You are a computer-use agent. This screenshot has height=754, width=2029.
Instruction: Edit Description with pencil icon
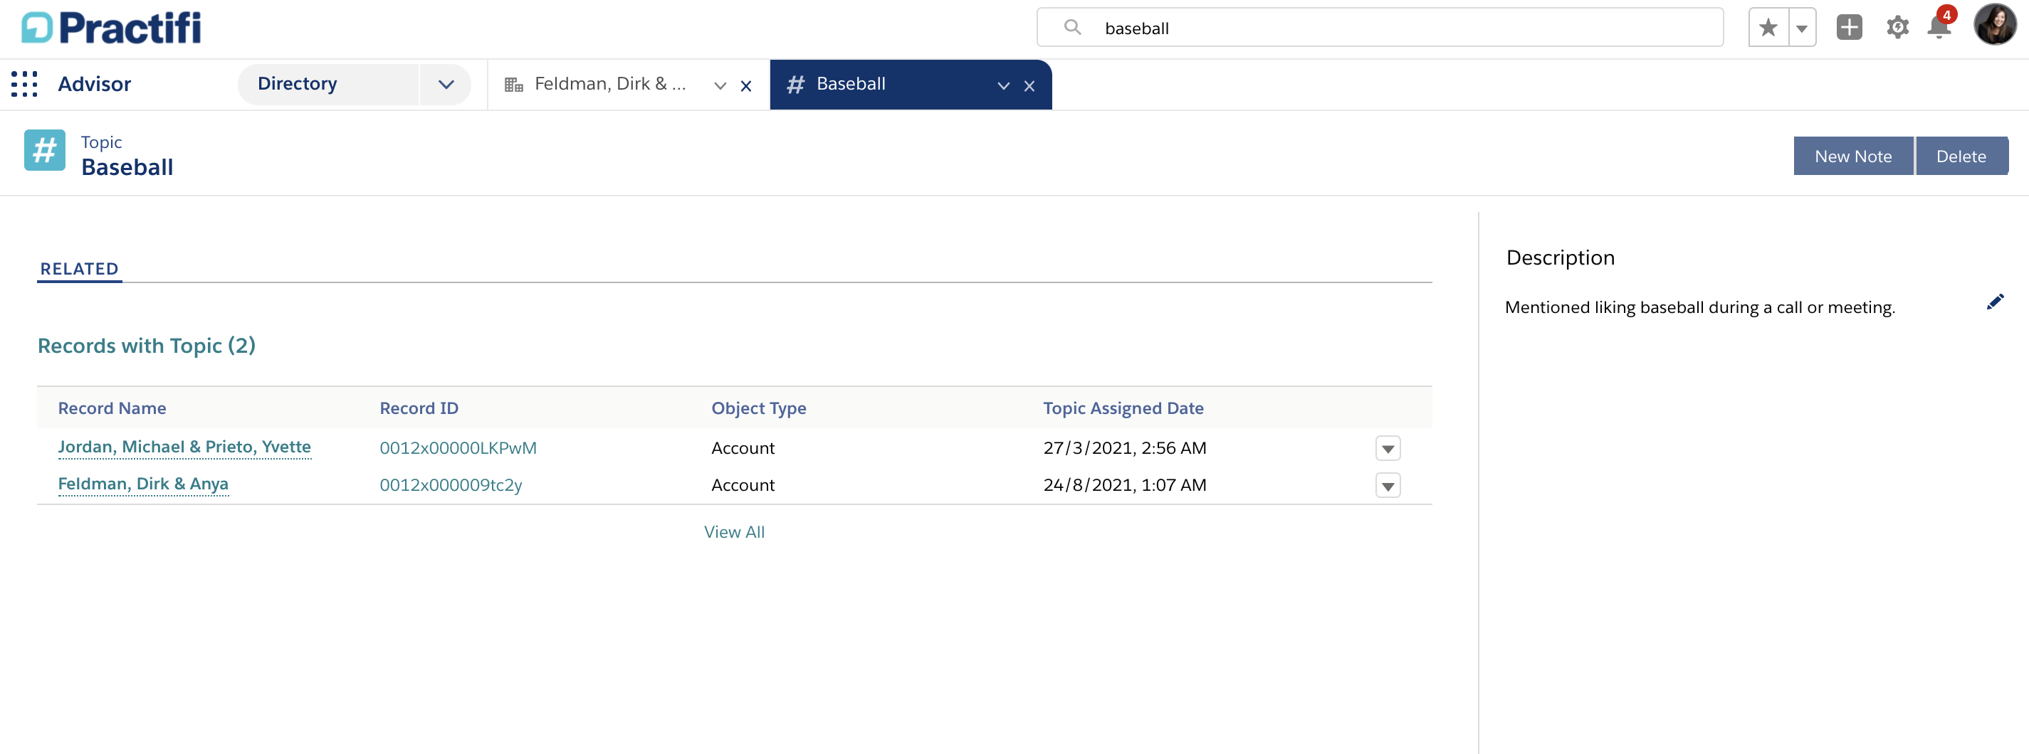pyautogui.click(x=1994, y=302)
